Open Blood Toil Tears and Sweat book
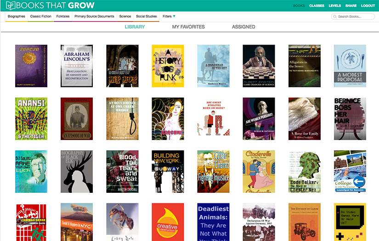The height and width of the screenshot is (241, 379). click(122, 172)
